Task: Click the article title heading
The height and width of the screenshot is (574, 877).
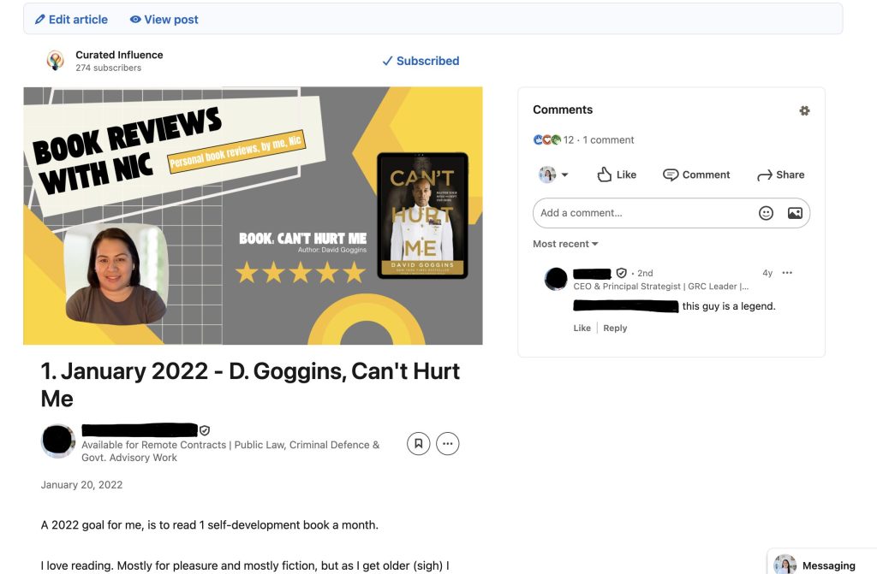Action: click(x=251, y=385)
